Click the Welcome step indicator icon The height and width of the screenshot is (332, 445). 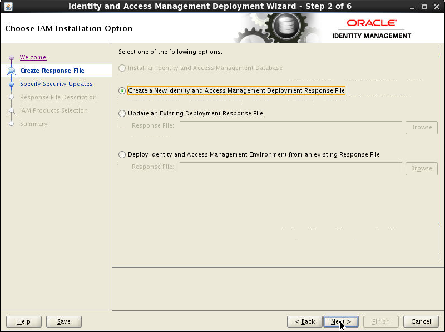click(x=12, y=57)
